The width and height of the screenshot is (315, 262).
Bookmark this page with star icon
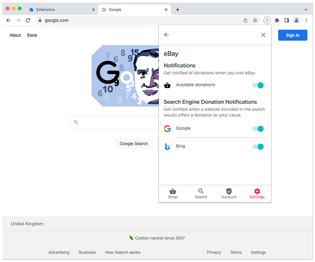pos(255,20)
